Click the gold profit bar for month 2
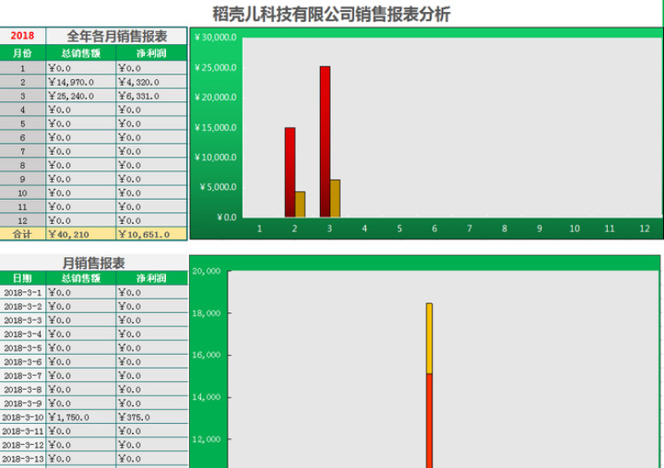This screenshot has height=468, width=664. coord(300,204)
